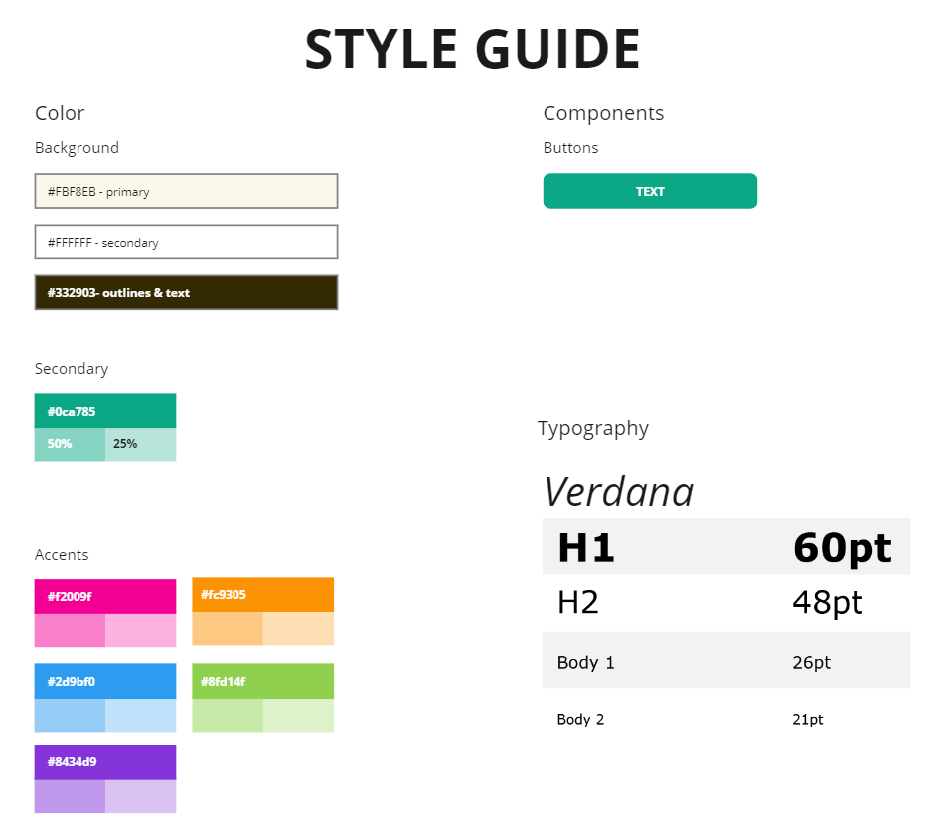Click the Verdana font name heading
The image size is (937, 839).
(x=618, y=491)
